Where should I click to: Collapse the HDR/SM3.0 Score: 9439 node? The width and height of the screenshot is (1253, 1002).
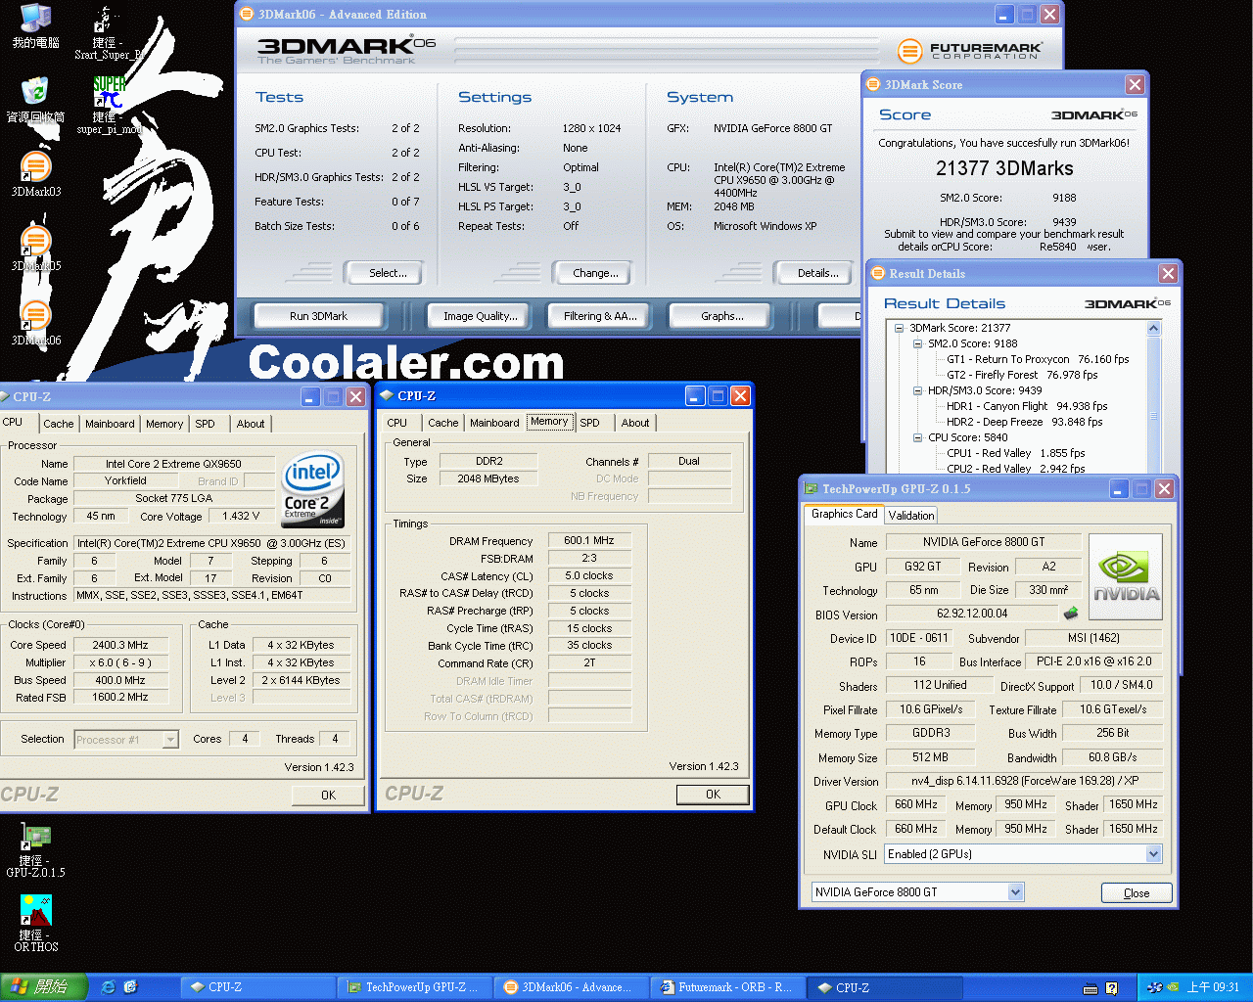(917, 390)
